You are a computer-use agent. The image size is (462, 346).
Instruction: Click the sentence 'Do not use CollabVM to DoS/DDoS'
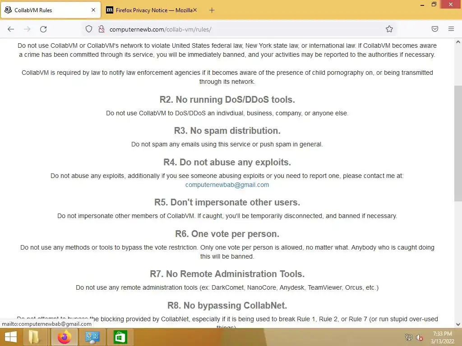pyautogui.click(x=227, y=113)
